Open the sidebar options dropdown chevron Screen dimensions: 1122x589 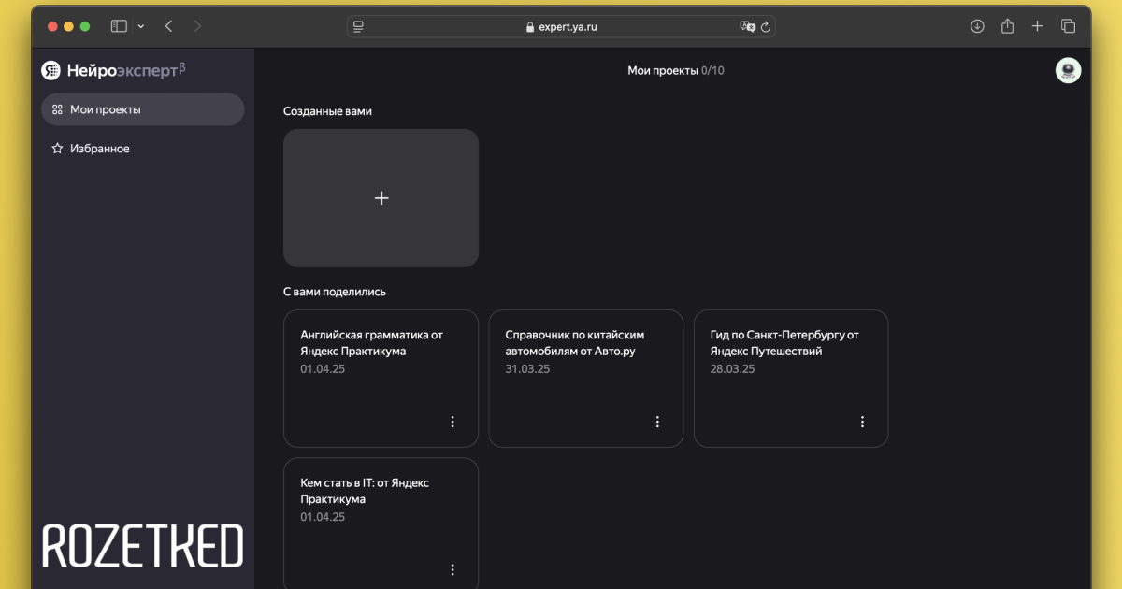pyautogui.click(x=141, y=26)
